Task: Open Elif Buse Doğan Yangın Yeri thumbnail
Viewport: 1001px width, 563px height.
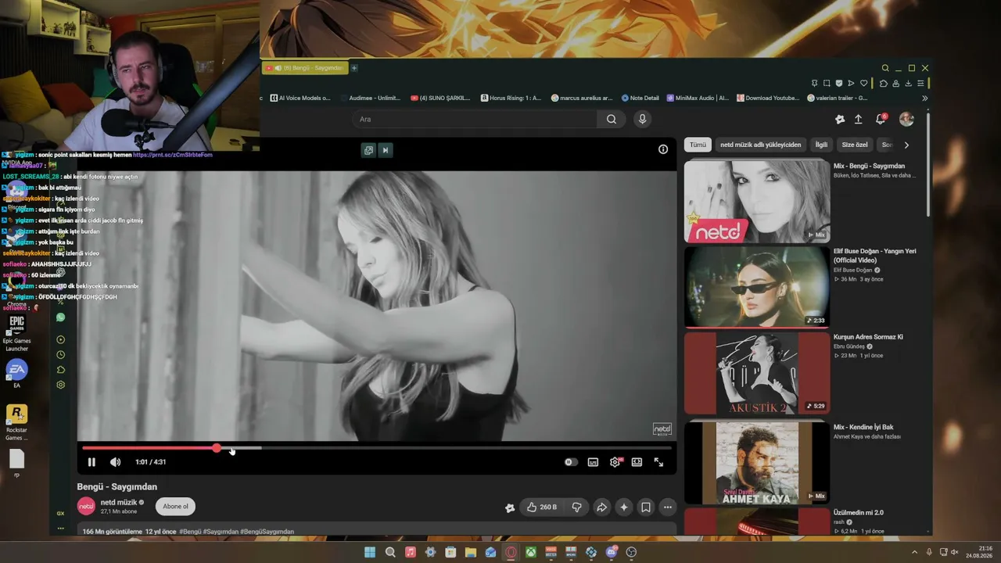Action: [756, 287]
